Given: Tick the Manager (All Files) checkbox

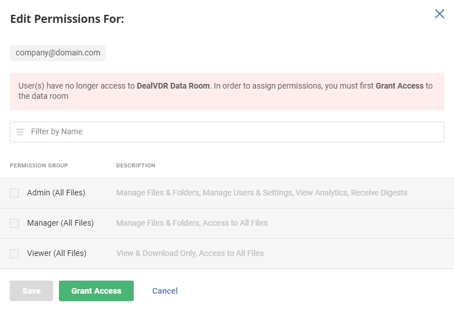Looking at the screenshot, I should pos(14,223).
